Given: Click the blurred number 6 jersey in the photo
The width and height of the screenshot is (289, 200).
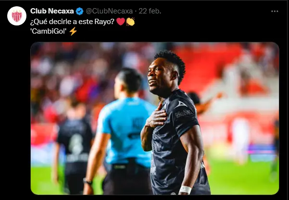Looking at the screenshot, I should 75,140.
